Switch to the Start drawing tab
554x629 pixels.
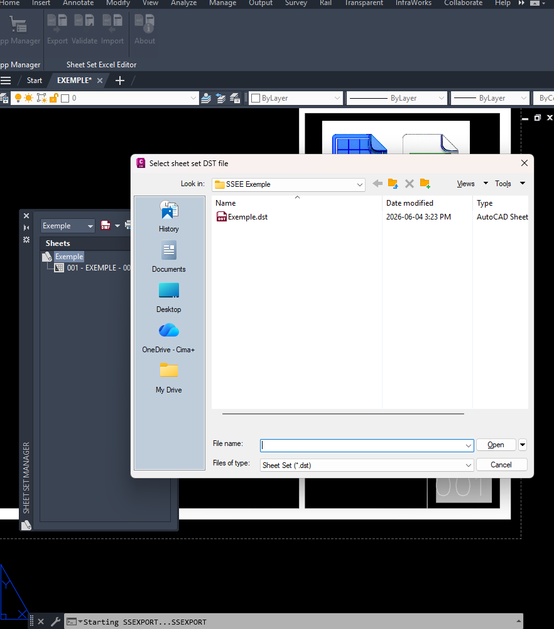pos(35,81)
